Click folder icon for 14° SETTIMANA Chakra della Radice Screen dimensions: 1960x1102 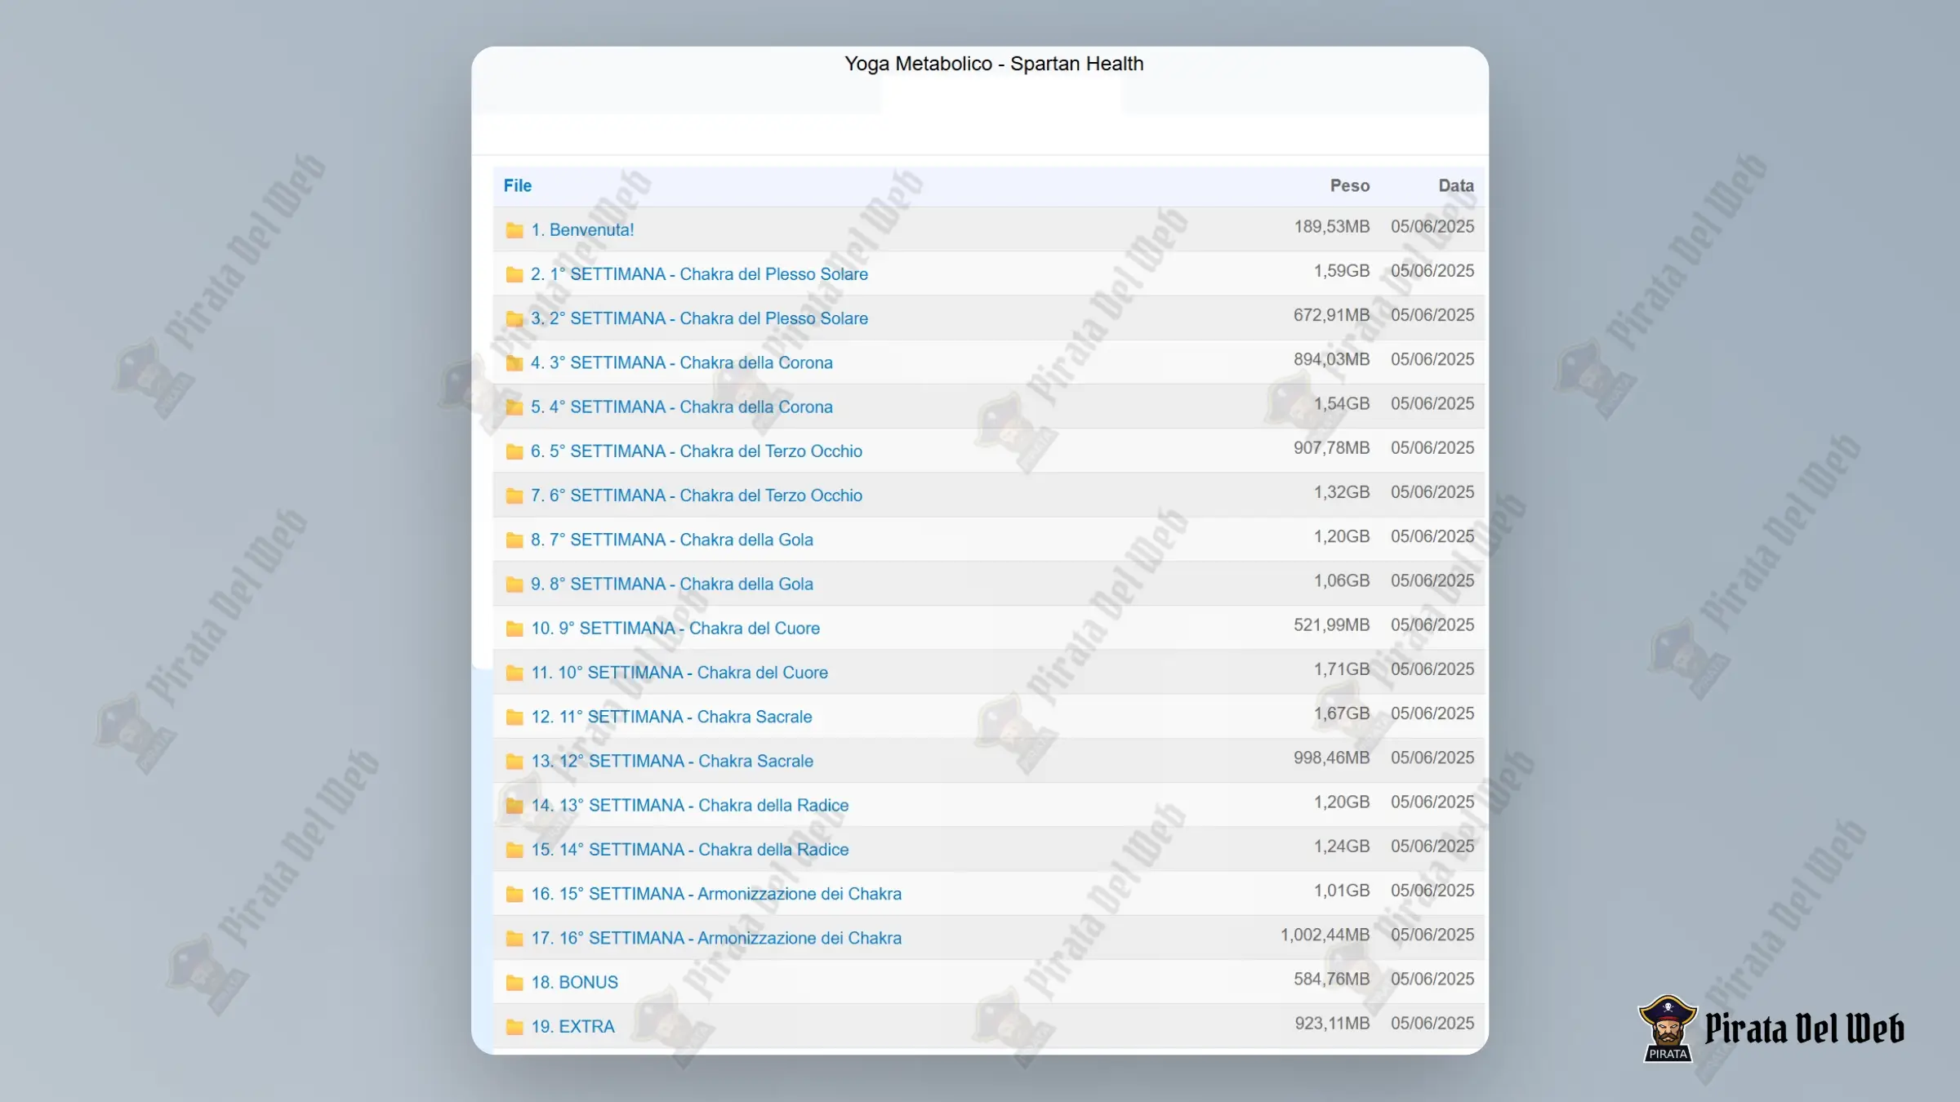514,850
